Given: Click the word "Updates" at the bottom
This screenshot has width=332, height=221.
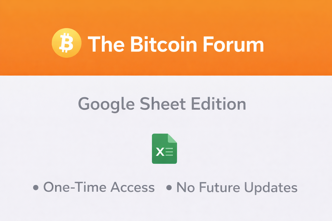Looking at the screenshot, I should (x=271, y=188).
